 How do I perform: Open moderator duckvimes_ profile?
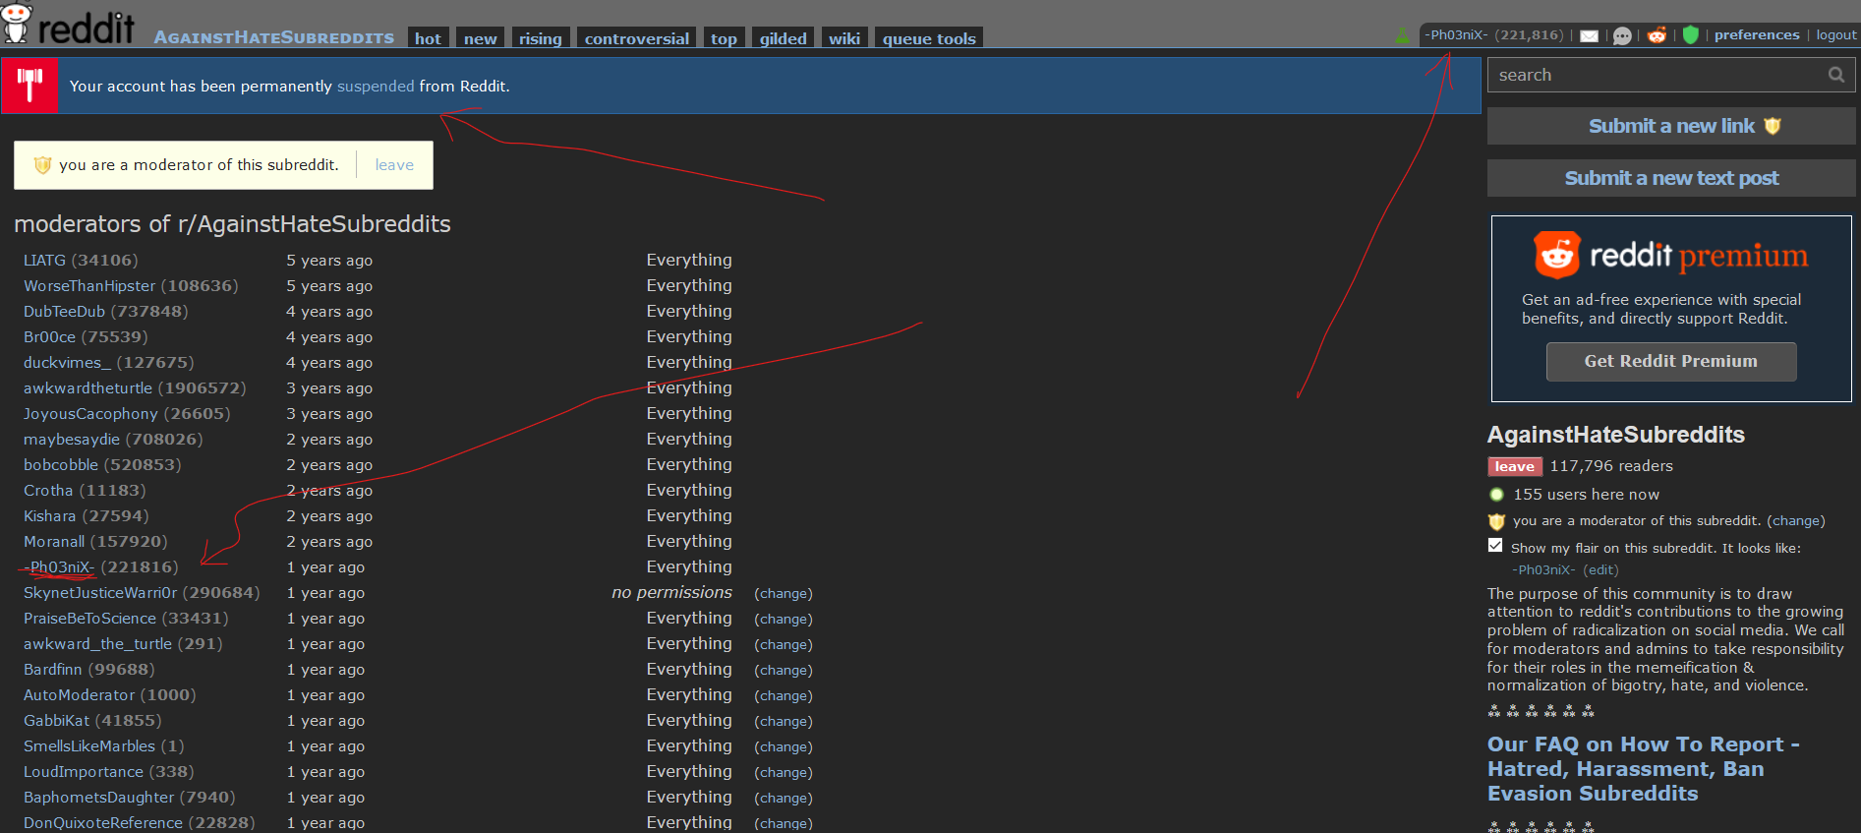point(67,363)
